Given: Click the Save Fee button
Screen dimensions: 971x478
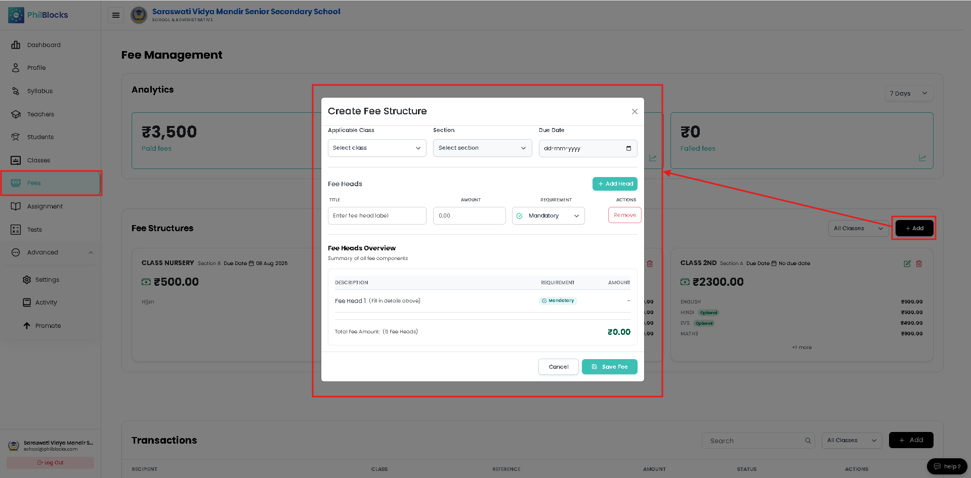Looking at the screenshot, I should (609, 367).
